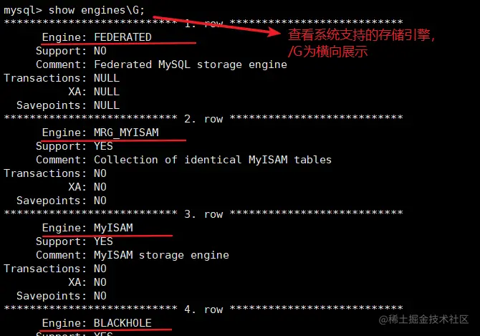The image size is (480, 336).
Task: Click the XA: NULL line
Action: pos(94,92)
